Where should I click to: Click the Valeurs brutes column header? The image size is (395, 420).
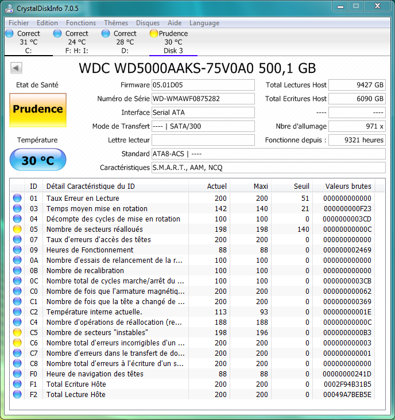point(344,186)
